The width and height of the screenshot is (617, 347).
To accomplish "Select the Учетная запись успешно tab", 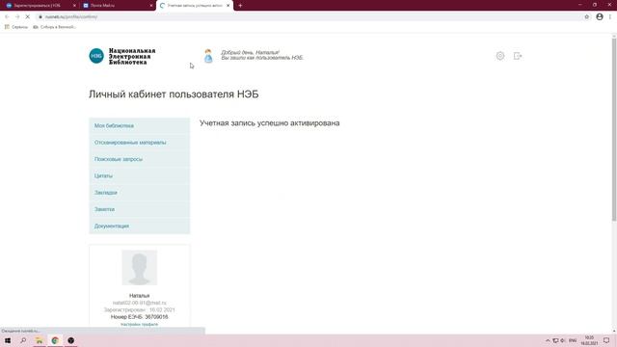I will 195,6.
